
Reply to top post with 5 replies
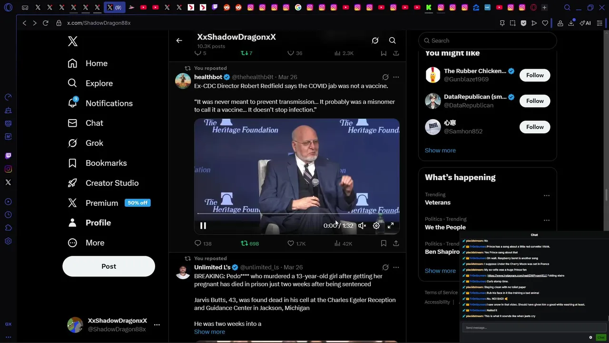click(x=200, y=53)
